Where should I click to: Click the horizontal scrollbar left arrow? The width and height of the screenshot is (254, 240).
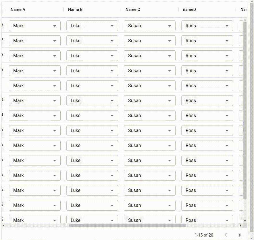coord(4,225)
